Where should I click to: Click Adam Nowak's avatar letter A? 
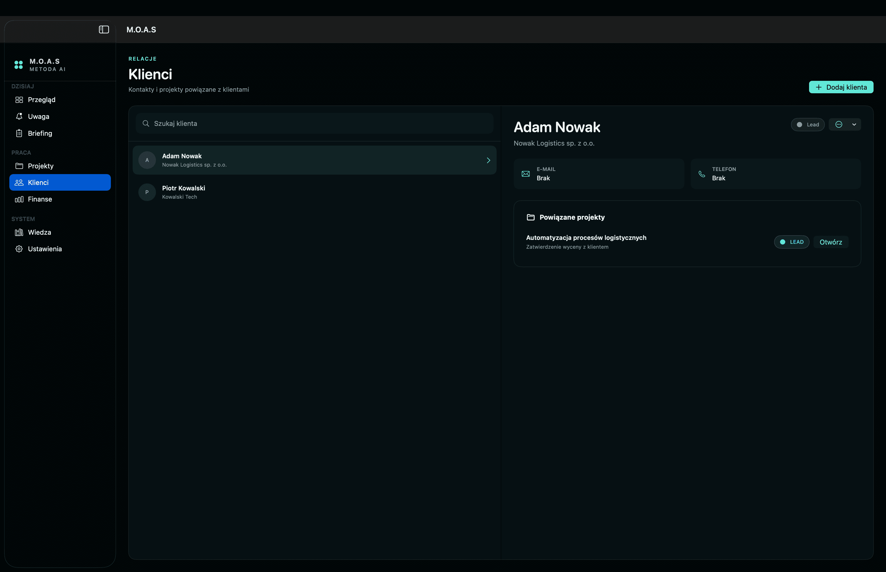[x=147, y=160]
